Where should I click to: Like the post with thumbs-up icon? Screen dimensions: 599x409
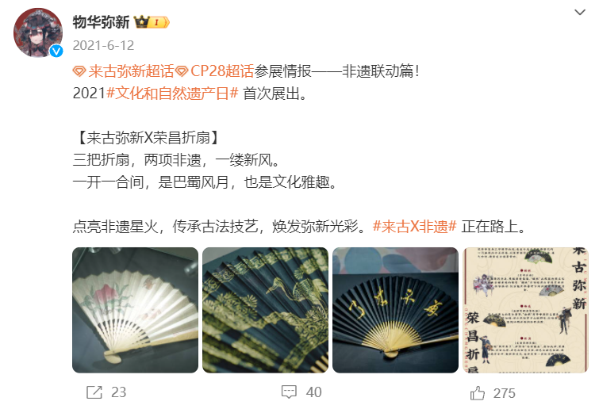pyautogui.click(x=478, y=393)
